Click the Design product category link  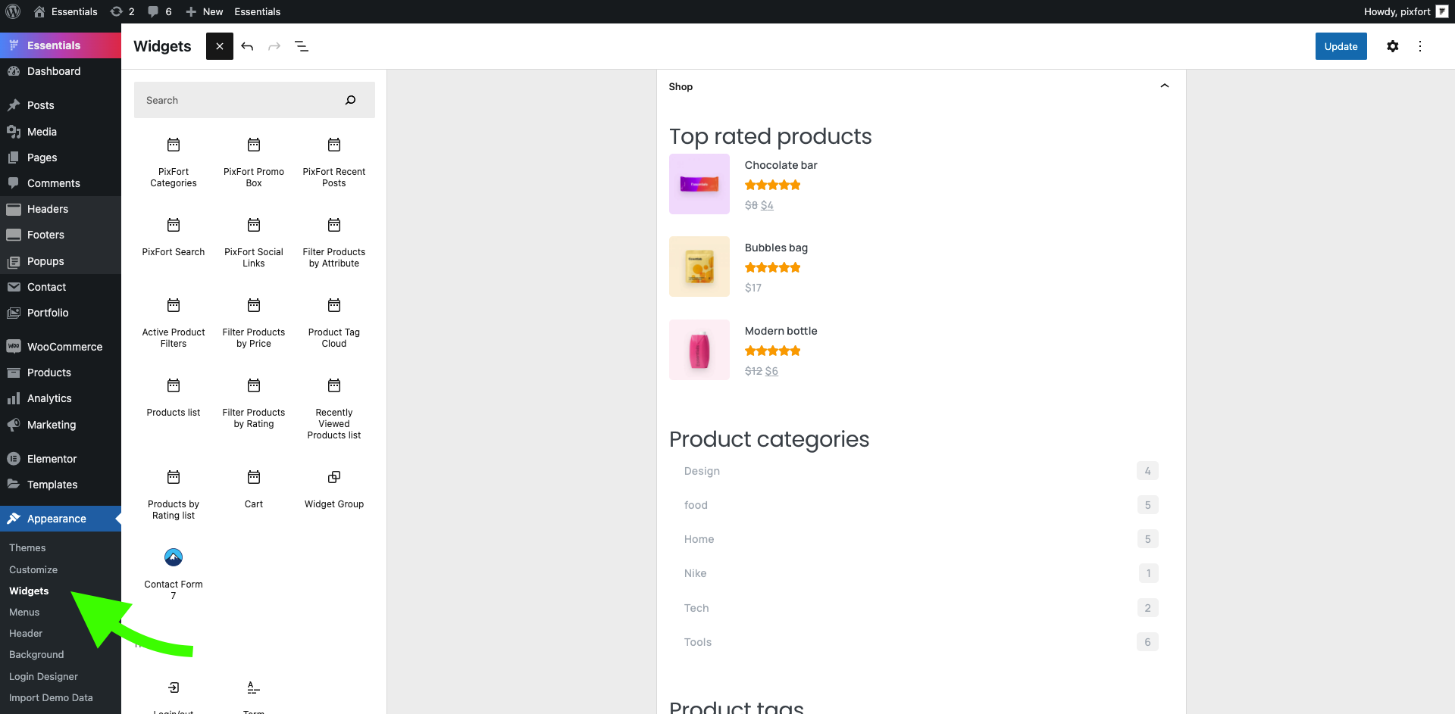coord(702,471)
